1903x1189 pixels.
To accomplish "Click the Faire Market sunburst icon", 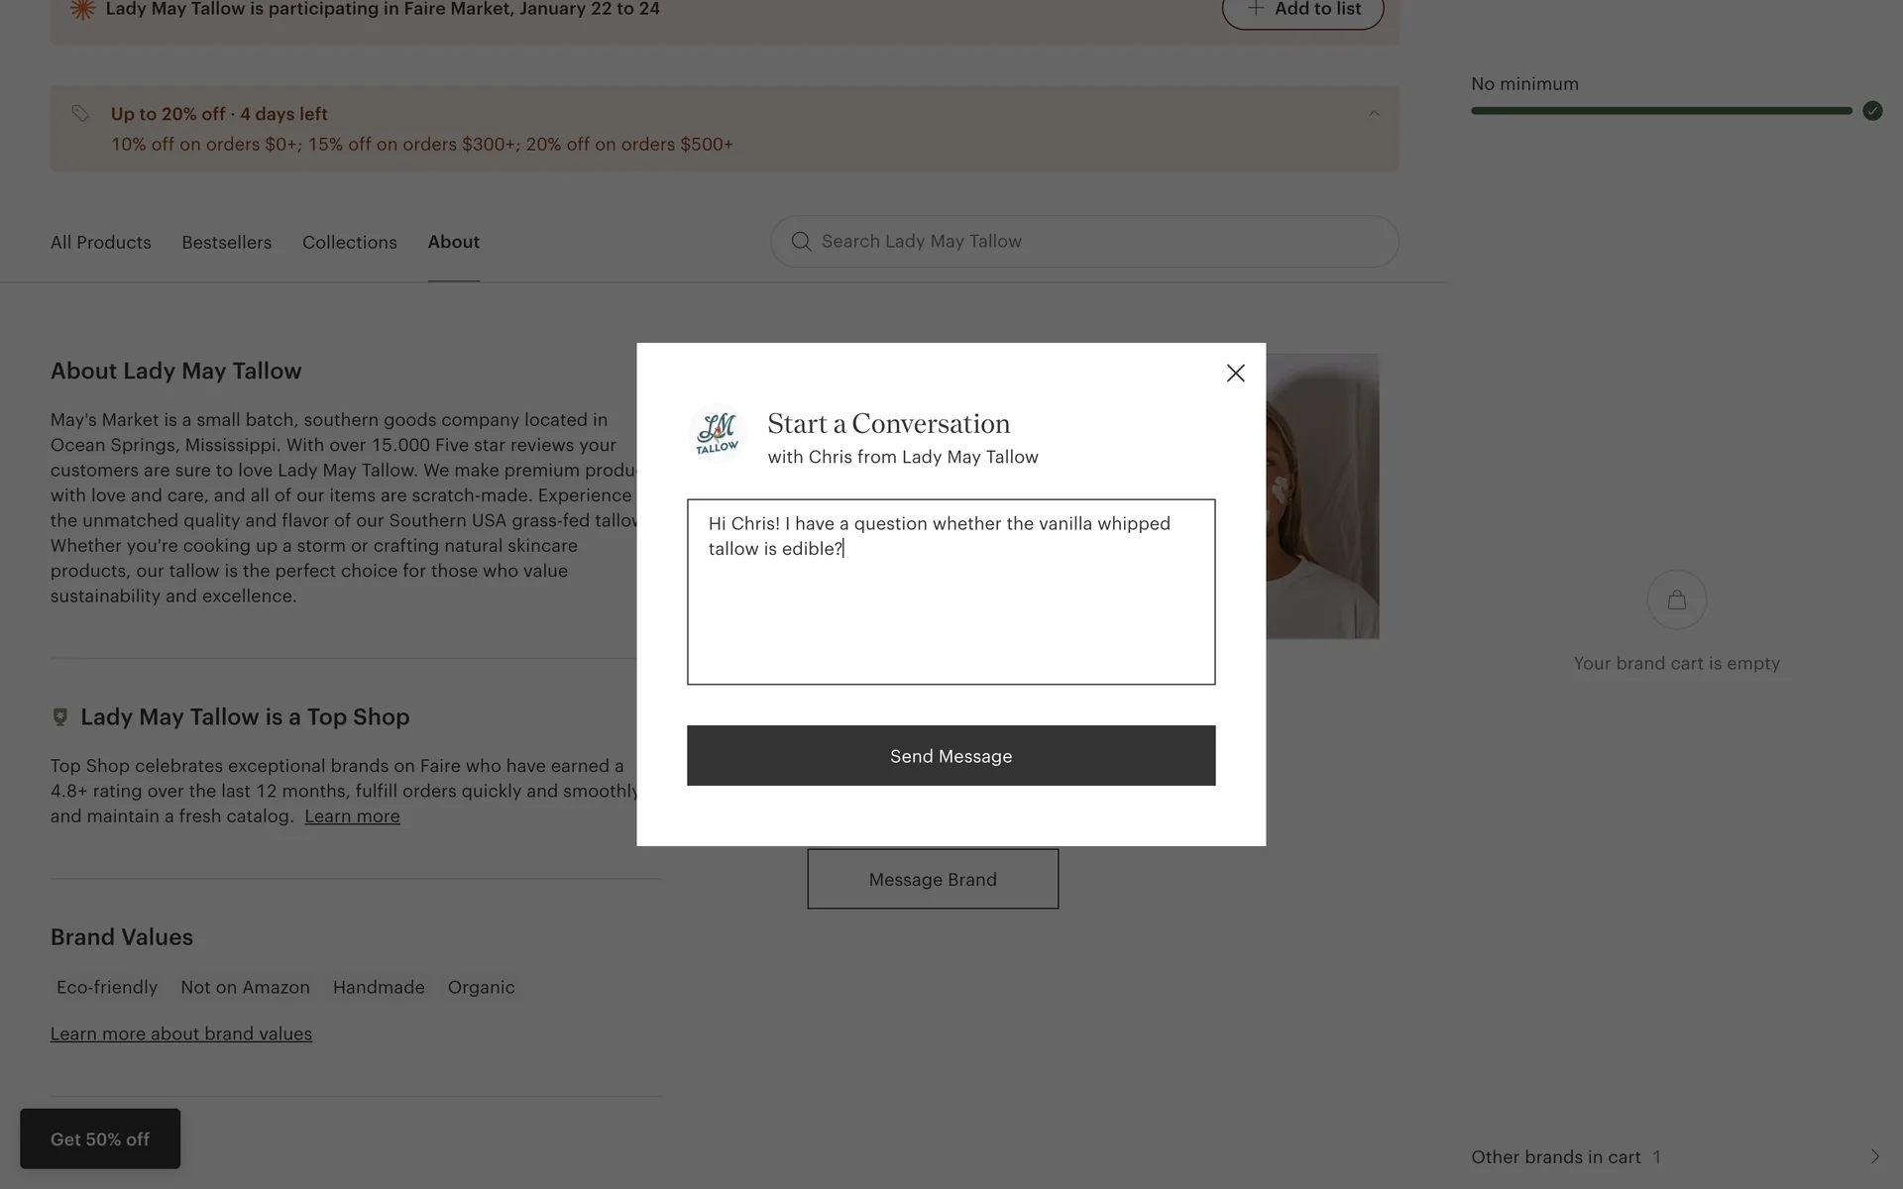I will pos(82,9).
